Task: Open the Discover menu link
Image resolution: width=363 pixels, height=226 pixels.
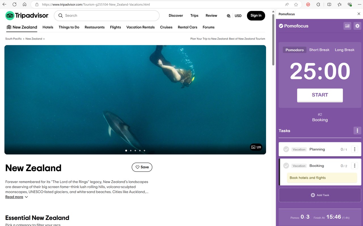Action: (x=176, y=16)
